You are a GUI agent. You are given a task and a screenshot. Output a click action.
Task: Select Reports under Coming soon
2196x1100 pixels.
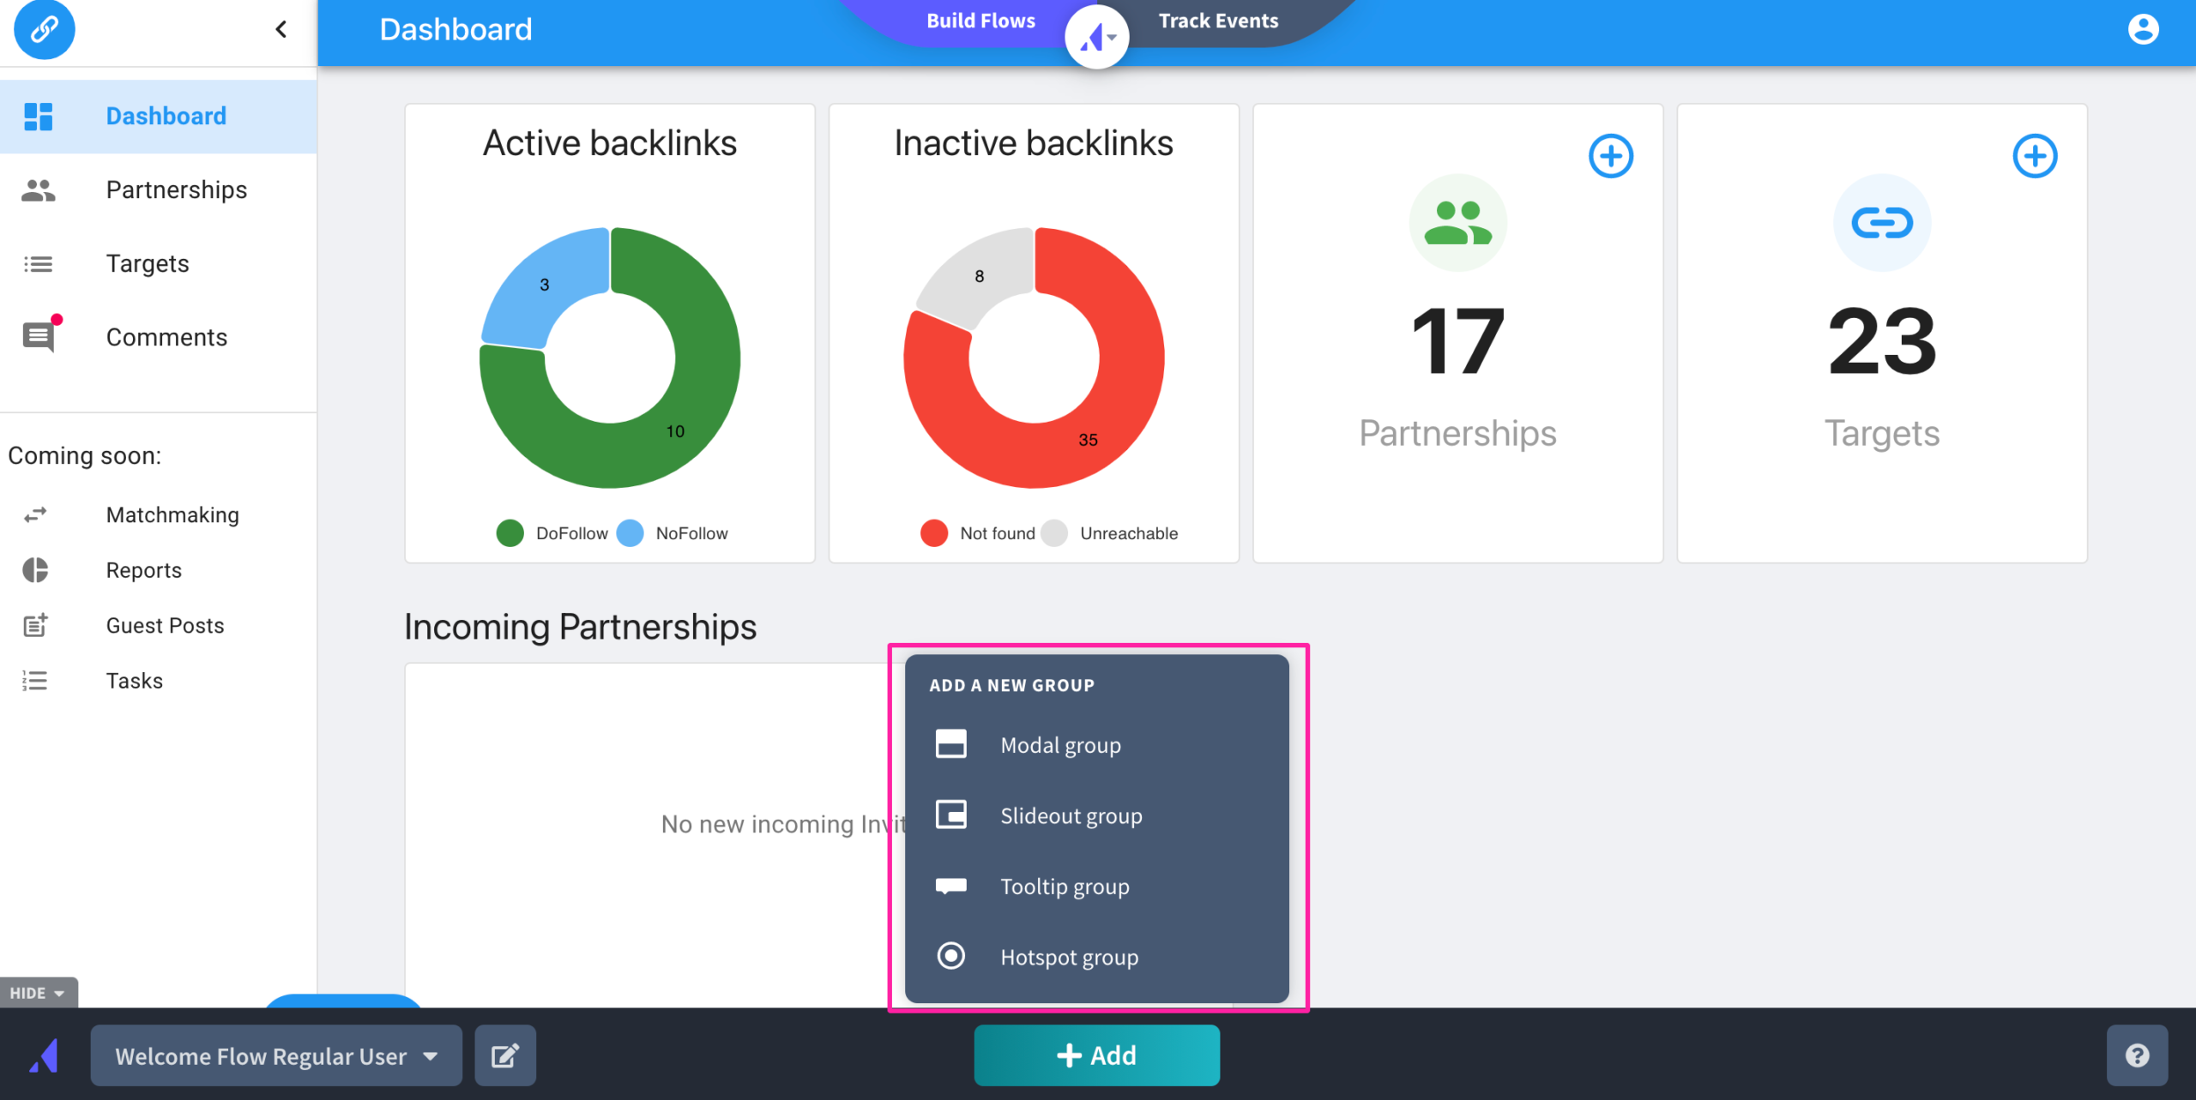pyautogui.click(x=143, y=570)
